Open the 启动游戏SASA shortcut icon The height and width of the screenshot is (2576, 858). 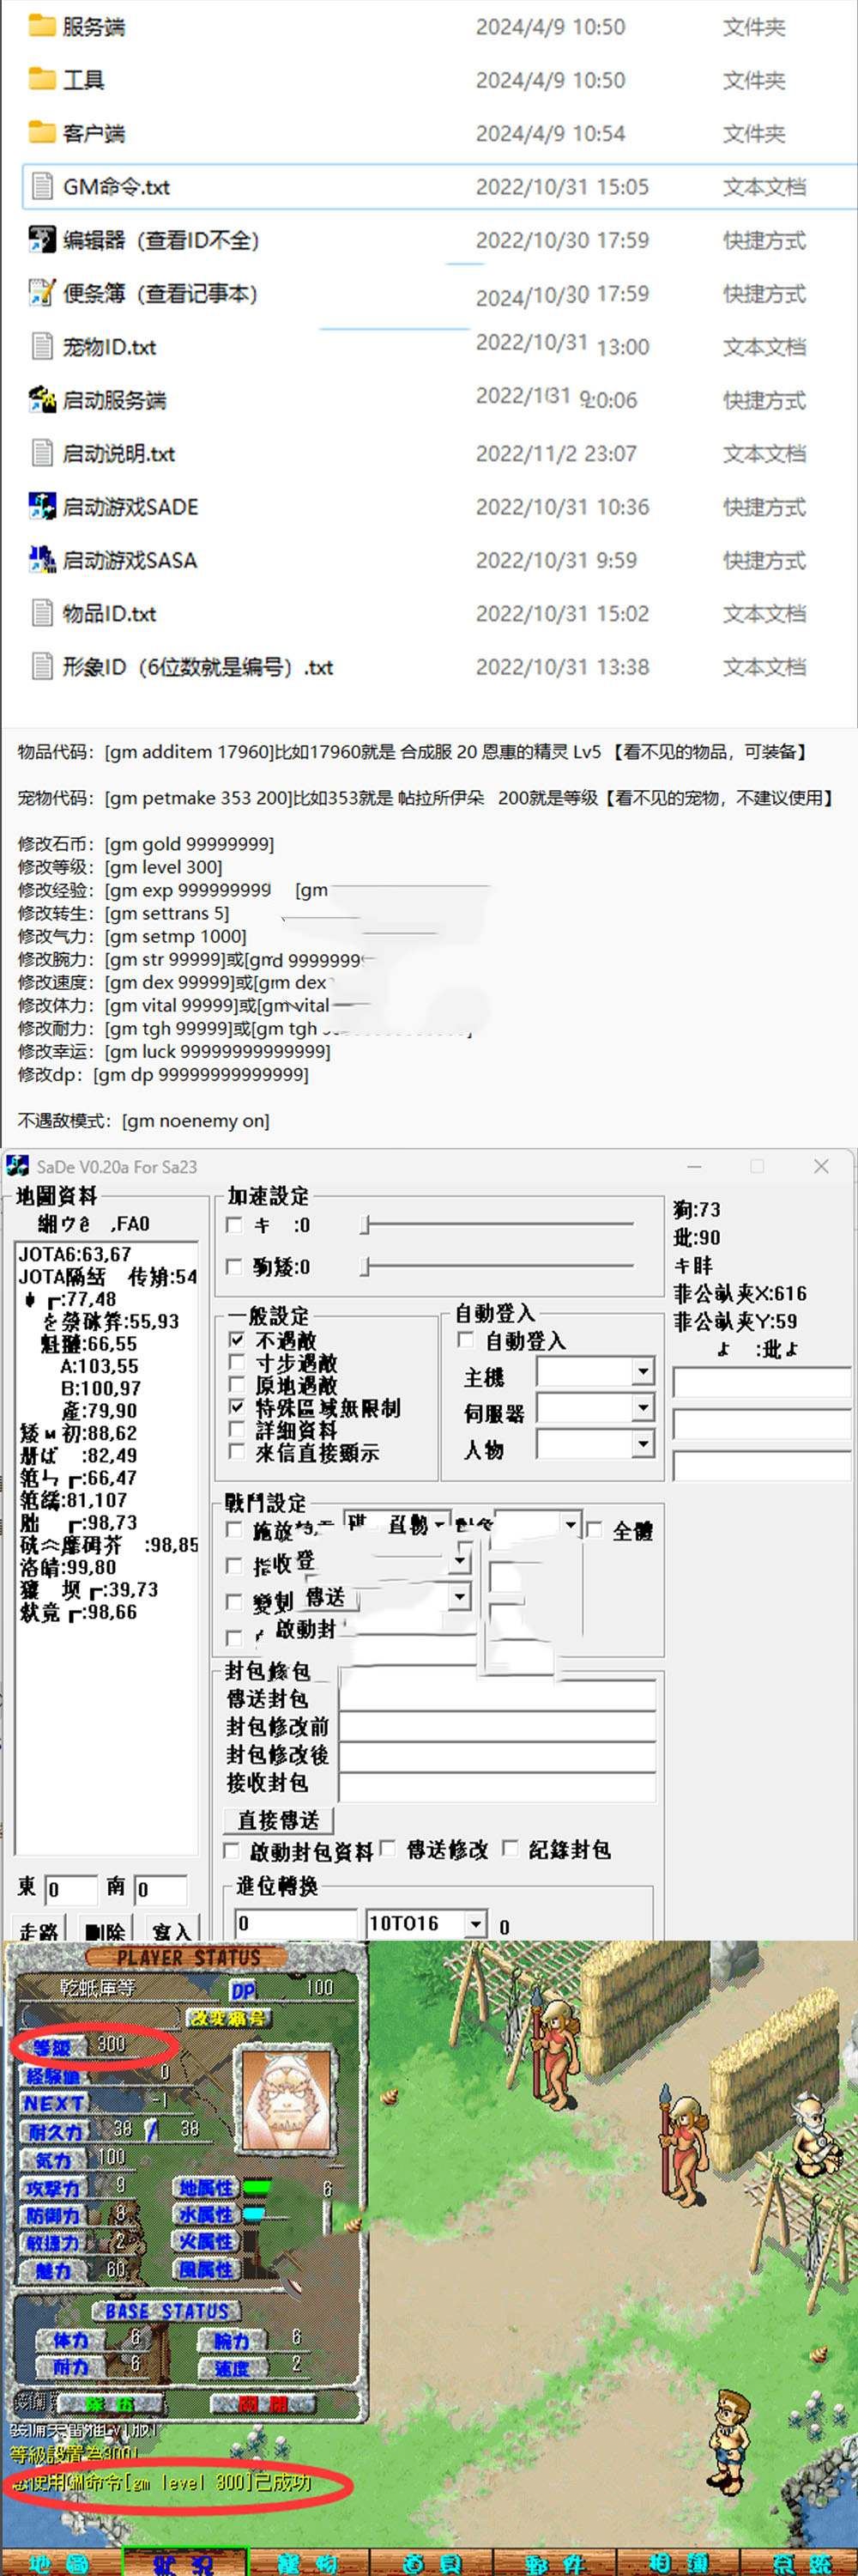(x=41, y=560)
